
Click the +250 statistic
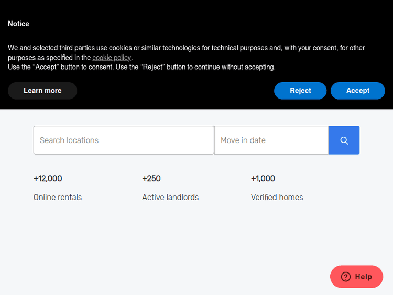click(151, 179)
